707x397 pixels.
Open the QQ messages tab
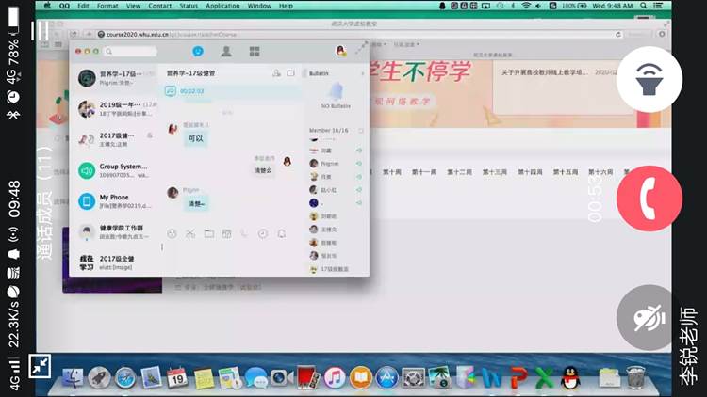(198, 52)
